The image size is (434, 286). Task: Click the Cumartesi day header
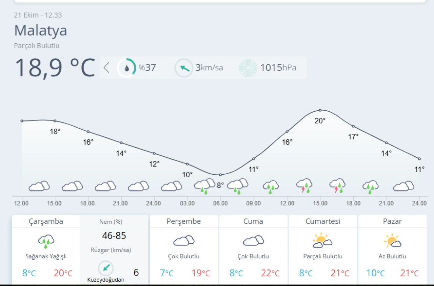(x=323, y=221)
